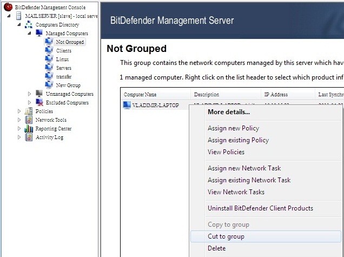Expand the Excluded Computers node

[x=29, y=102]
